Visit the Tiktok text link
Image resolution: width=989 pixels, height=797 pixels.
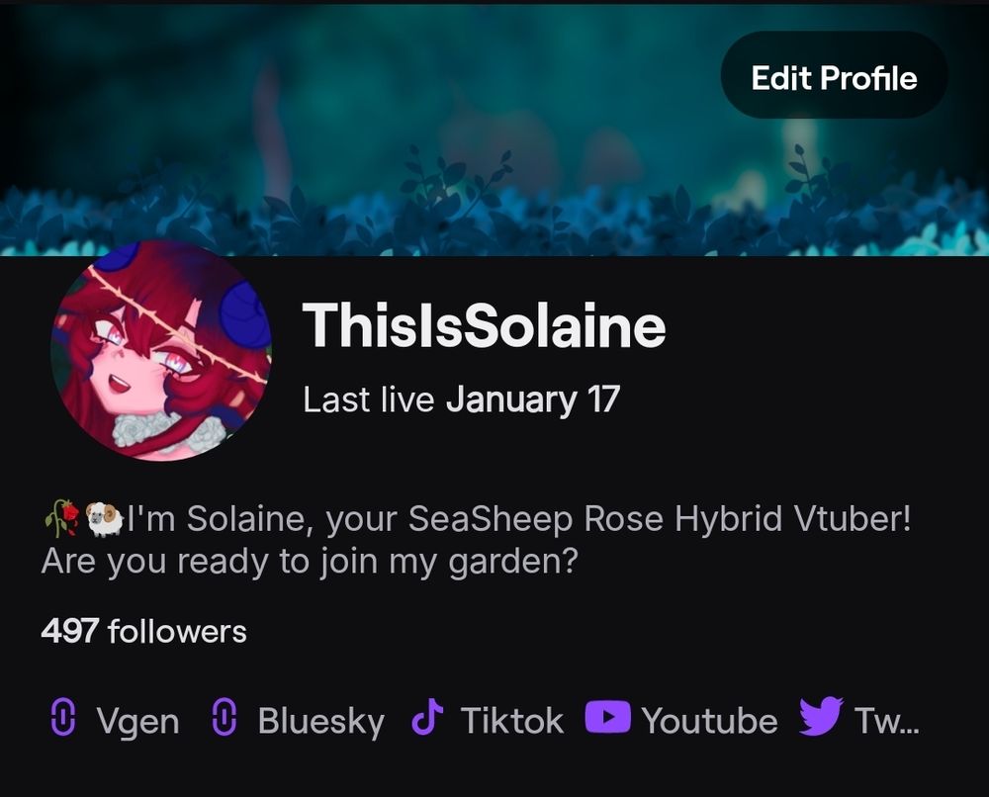(511, 720)
